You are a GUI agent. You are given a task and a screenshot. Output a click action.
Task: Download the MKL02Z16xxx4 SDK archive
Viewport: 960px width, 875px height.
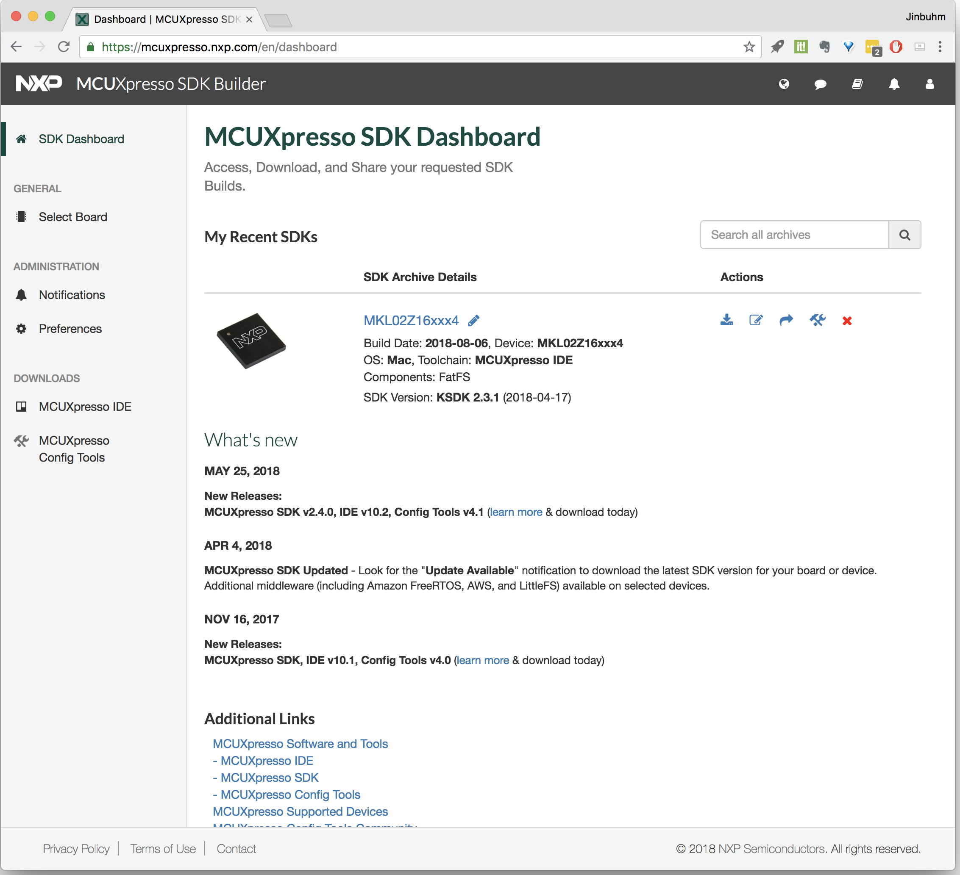point(726,320)
